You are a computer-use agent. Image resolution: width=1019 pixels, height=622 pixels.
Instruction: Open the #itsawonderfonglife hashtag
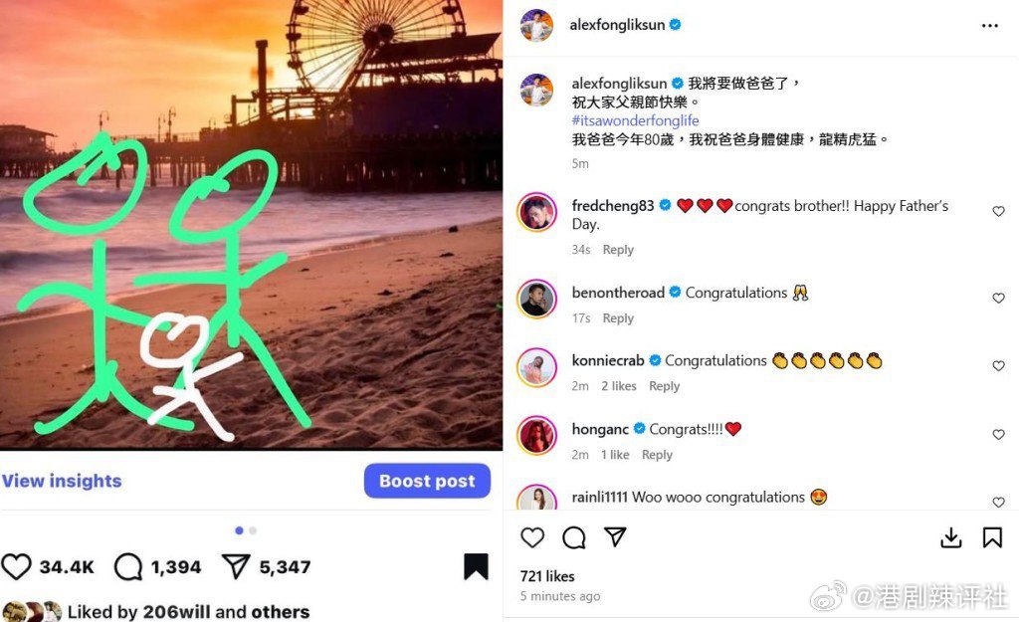[636, 120]
